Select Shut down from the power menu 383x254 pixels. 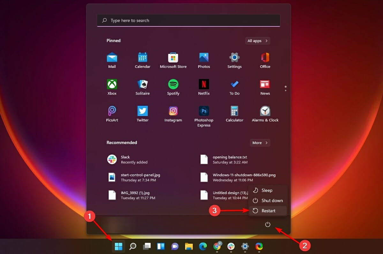coord(268,200)
